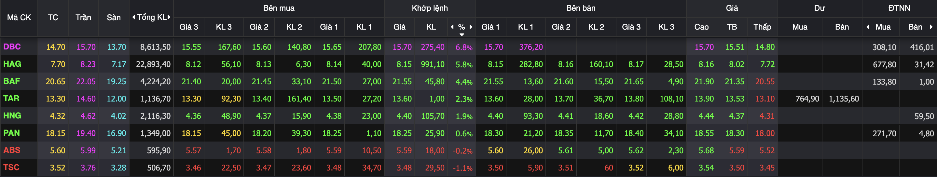Click TSC total volume 506,70
Screen dimensions: 937x177
coord(158,168)
